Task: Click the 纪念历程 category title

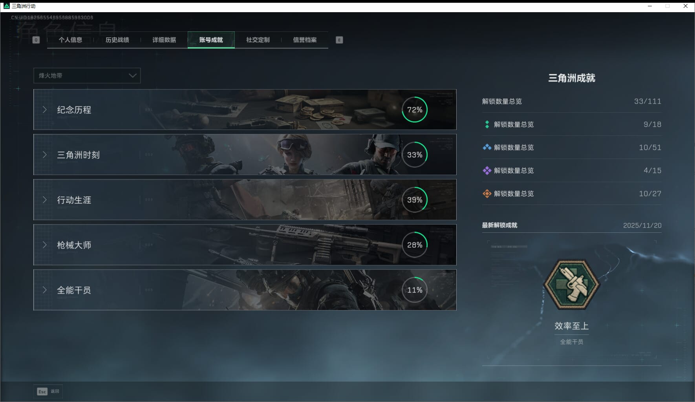Action: 74,110
